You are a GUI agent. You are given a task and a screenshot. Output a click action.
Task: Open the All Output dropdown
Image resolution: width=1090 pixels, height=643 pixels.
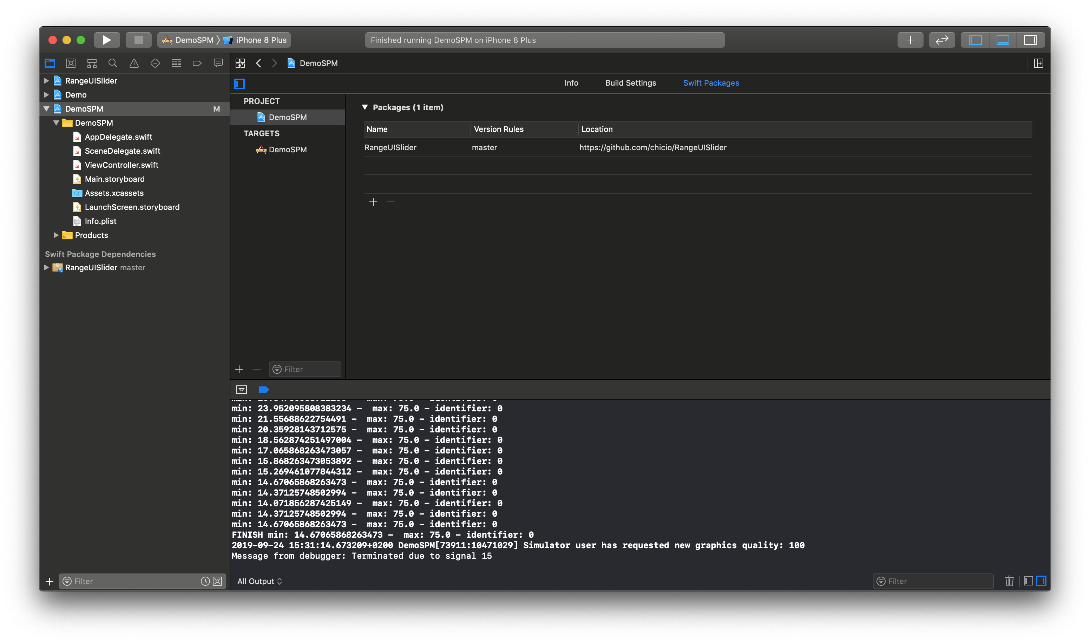click(x=259, y=581)
